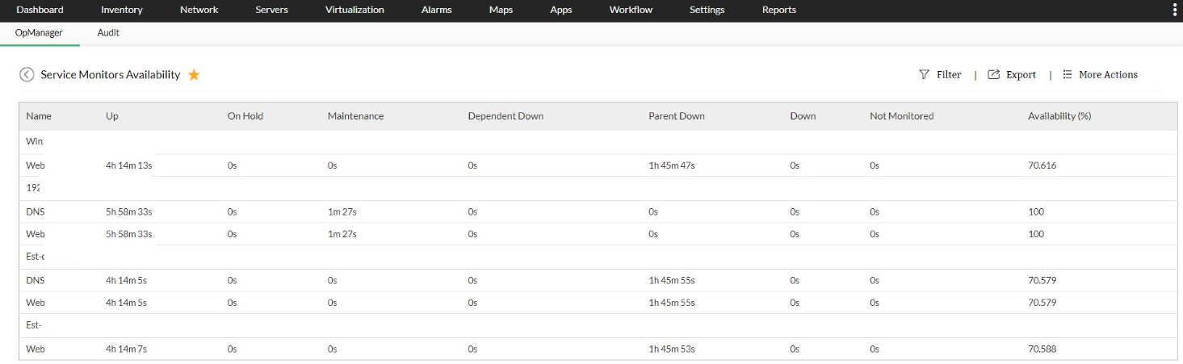
Task: Open the Virtualization menu
Action: [x=354, y=10]
